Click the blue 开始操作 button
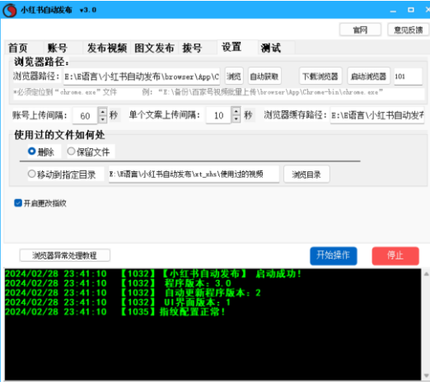The height and width of the screenshot is (382, 430). 334,256
